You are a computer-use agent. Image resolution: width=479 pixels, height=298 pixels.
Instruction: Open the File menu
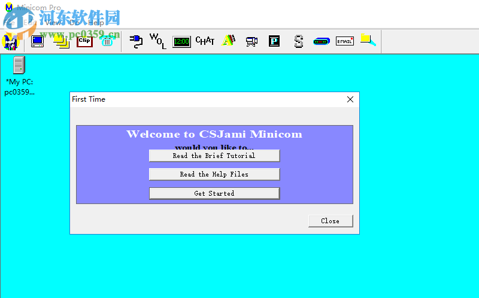coord(9,23)
